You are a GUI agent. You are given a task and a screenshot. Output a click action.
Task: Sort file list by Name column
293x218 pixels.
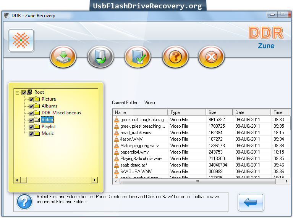140,112
